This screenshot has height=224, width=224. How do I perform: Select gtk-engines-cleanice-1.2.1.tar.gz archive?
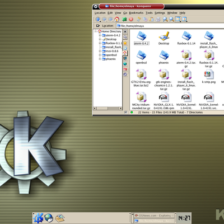164,74
